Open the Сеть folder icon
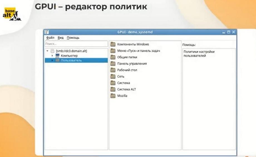The image size is (256, 157). pos(113,77)
